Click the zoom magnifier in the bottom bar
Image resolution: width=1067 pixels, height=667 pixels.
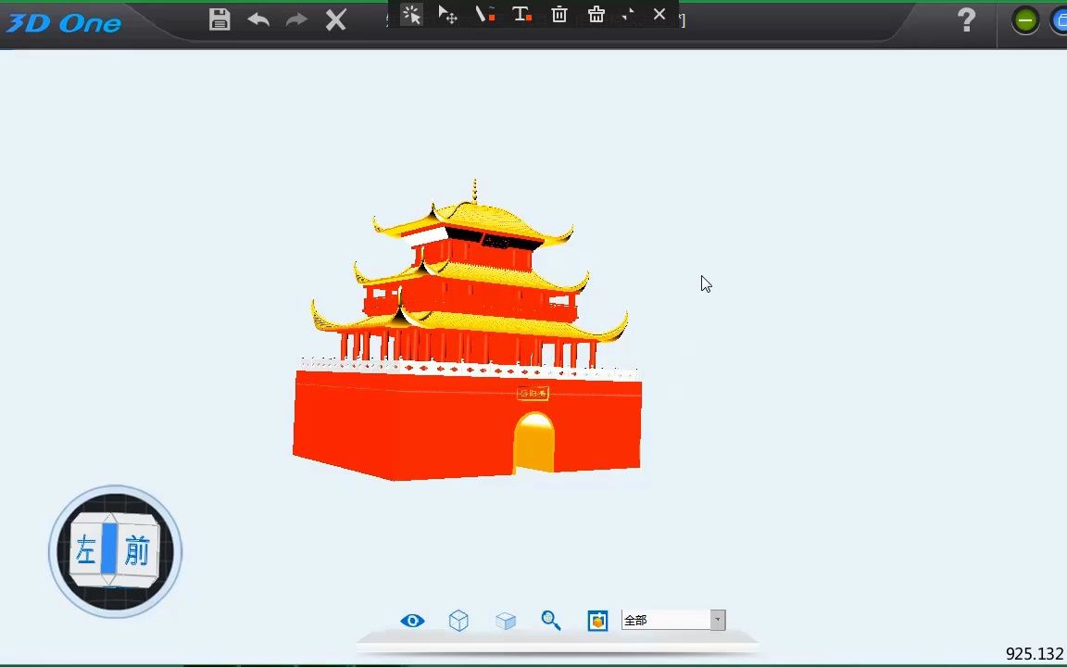tap(551, 620)
